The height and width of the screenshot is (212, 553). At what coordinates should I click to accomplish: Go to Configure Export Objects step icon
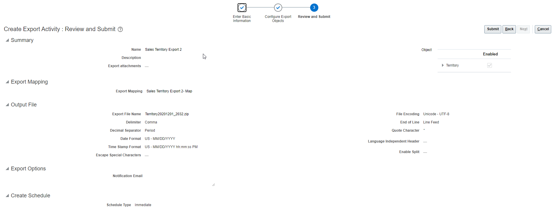pos(278,7)
